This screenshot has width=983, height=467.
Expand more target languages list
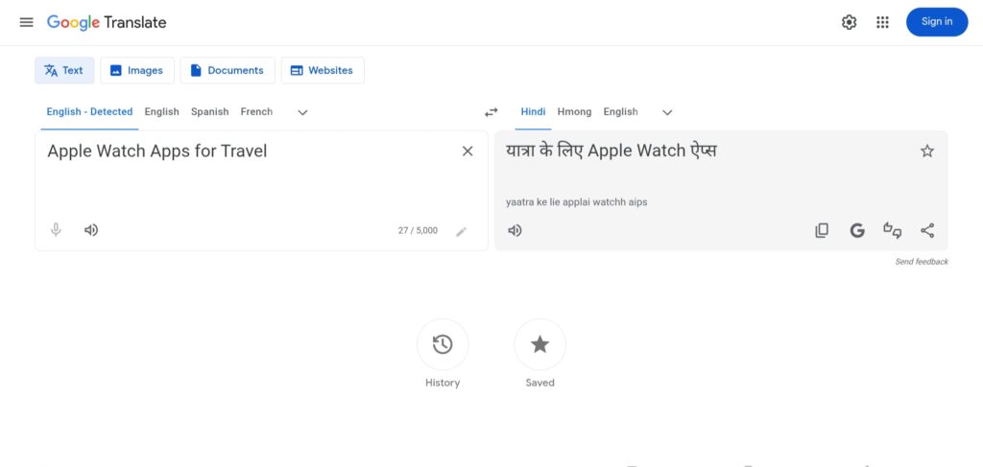[667, 113]
